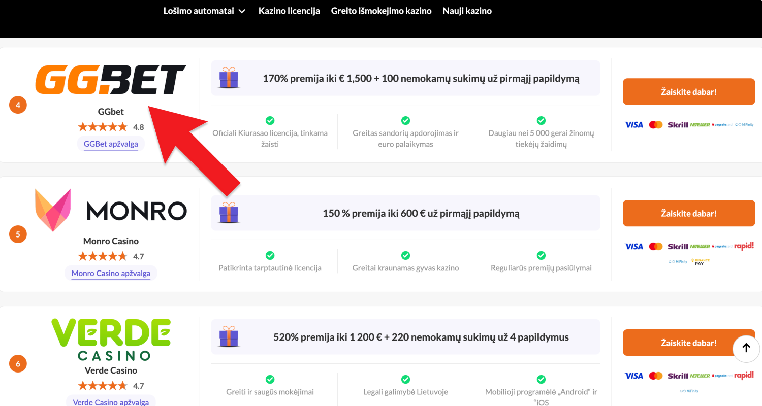Click the 520% premija iki 1 200 € text
The width and height of the screenshot is (762, 406).
[x=421, y=337]
